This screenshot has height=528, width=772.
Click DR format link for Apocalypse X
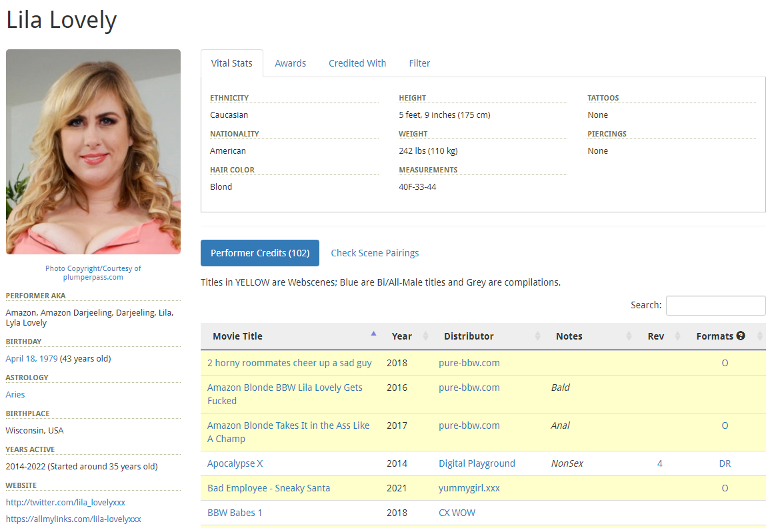(x=725, y=463)
